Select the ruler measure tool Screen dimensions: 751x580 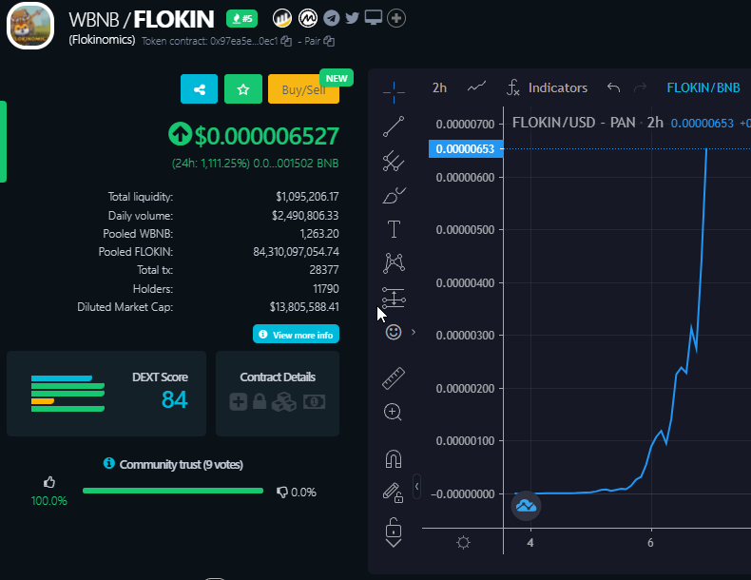(394, 377)
